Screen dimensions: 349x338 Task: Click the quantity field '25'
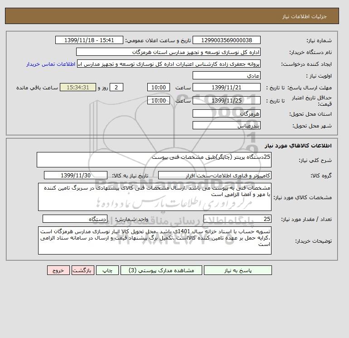(237, 219)
